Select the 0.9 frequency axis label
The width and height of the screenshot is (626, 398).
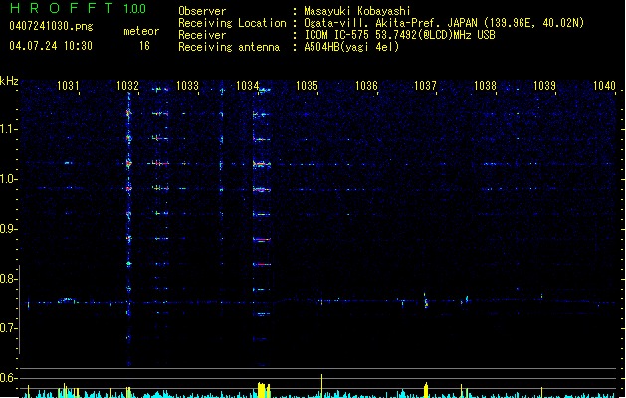7,229
